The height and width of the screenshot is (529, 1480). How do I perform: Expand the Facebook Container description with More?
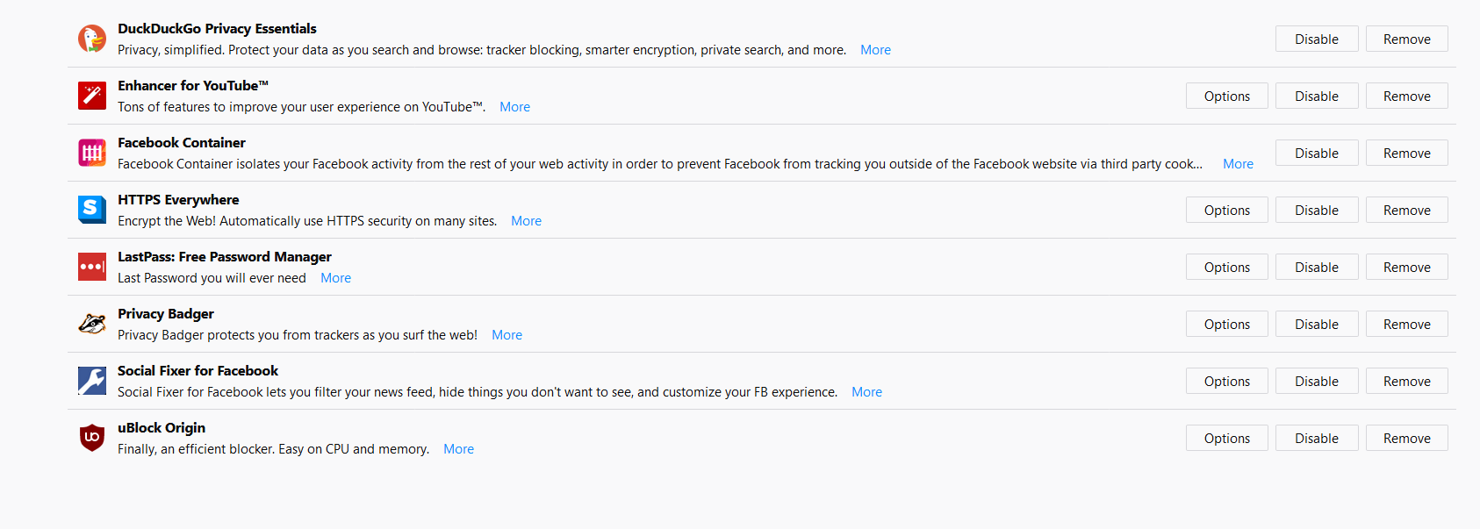point(1238,164)
